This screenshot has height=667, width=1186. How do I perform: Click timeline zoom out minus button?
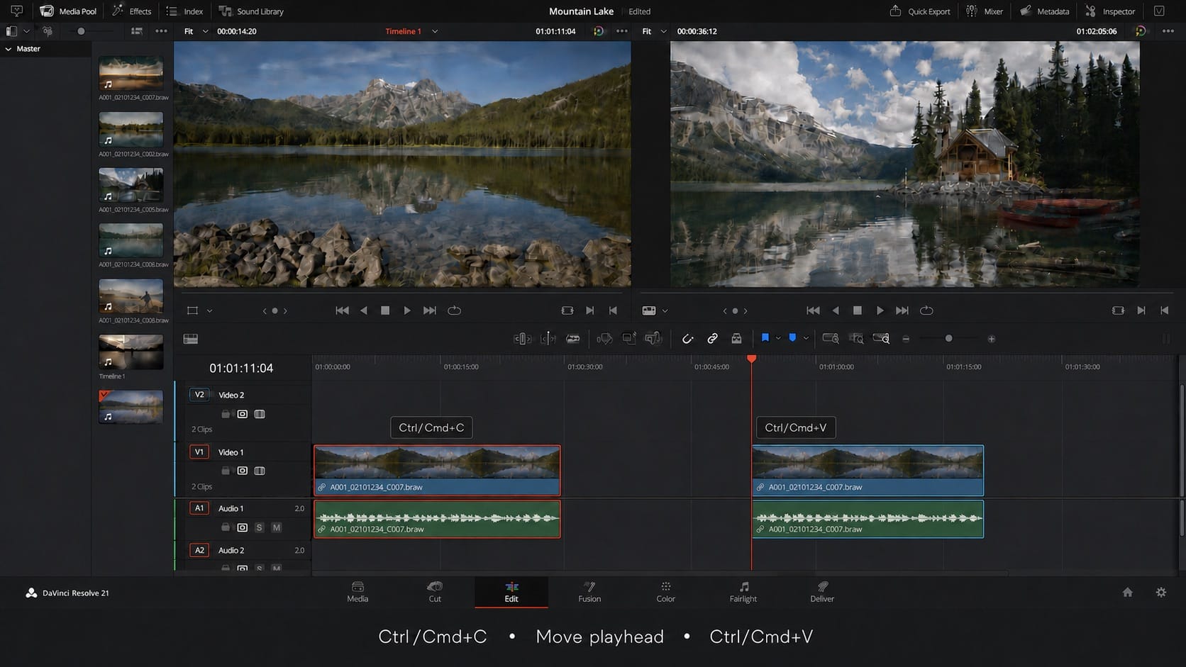(906, 339)
